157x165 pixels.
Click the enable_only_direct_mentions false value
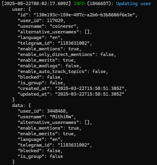pos(107,55)
